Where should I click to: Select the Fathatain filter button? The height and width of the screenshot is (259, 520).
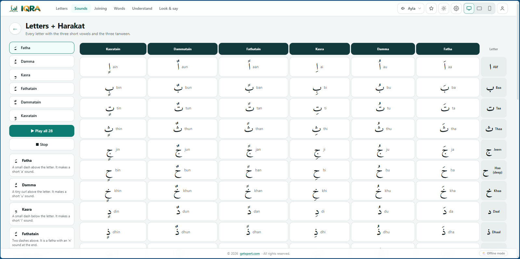(x=42, y=89)
